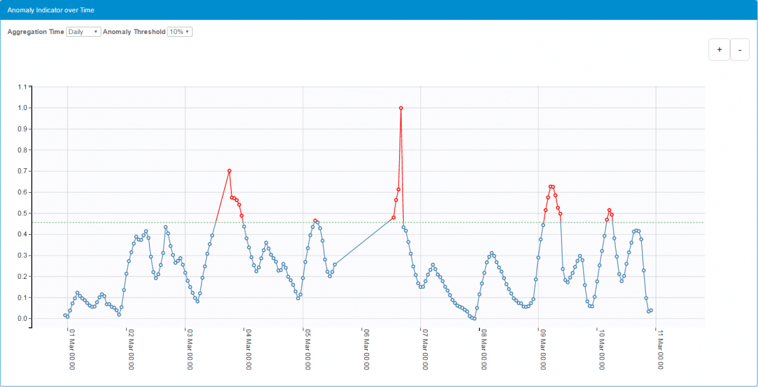Select the highest anomaly point at value 1.0
Image resolution: width=758 pixels, height=387 pixels.
click(x=401, y=107)
